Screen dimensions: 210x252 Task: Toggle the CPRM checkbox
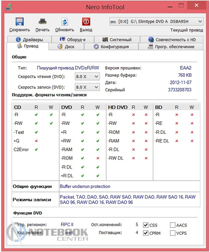[146, 233]
